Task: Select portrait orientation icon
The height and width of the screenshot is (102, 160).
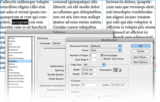Action: [115, 70]
